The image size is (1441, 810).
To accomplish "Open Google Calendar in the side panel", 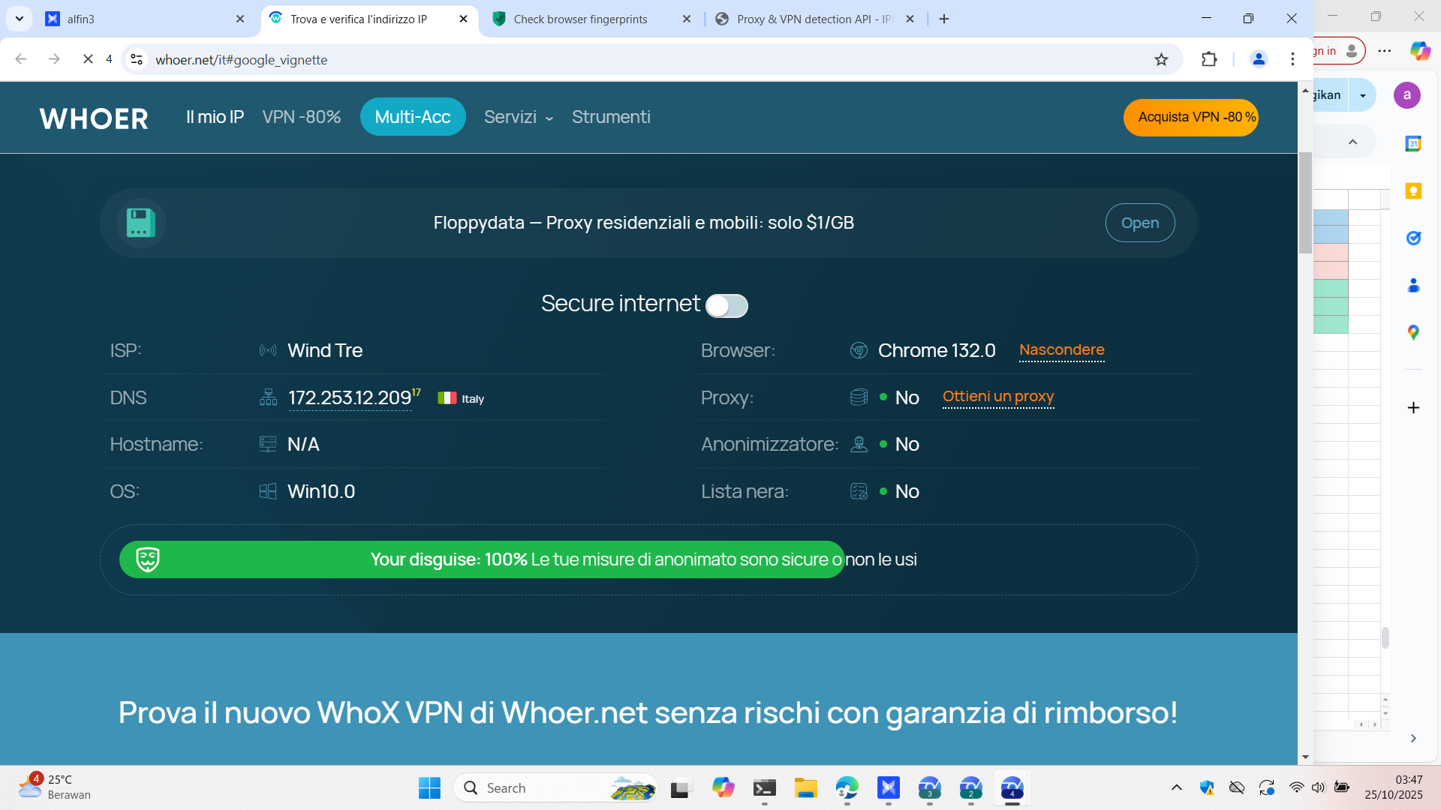I will [1413, 143].
